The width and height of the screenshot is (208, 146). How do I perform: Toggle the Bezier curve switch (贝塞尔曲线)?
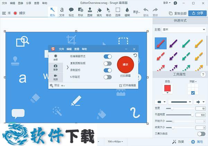pyautogui.click(x=201, y=134)
